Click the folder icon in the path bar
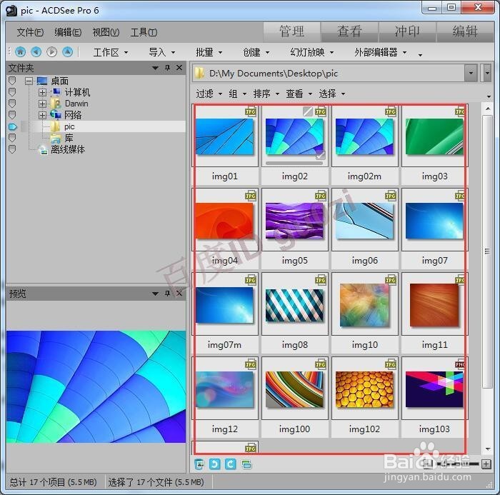This screenshot has width=500, height=495. coord(199,73)
